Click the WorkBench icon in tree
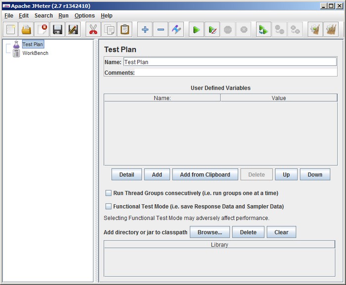This screenshot has width=346, height=285. (x=16, y=53)
